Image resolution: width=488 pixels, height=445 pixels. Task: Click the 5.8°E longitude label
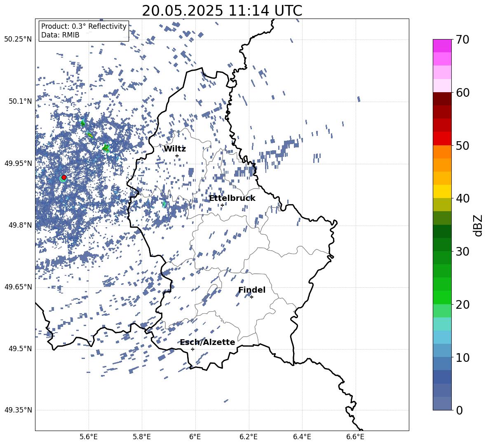pyautogui.click(x=142, y=437)
